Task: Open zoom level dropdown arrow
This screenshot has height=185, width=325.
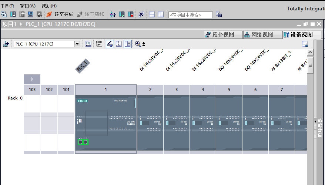Action: click(144, 44)
